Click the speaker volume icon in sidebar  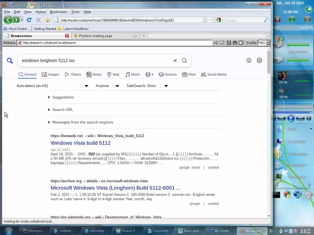[309, 194]
